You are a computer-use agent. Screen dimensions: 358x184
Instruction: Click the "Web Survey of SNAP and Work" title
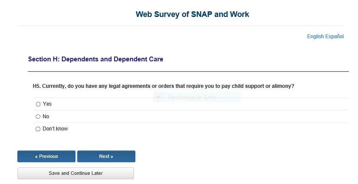pos(193,14)
